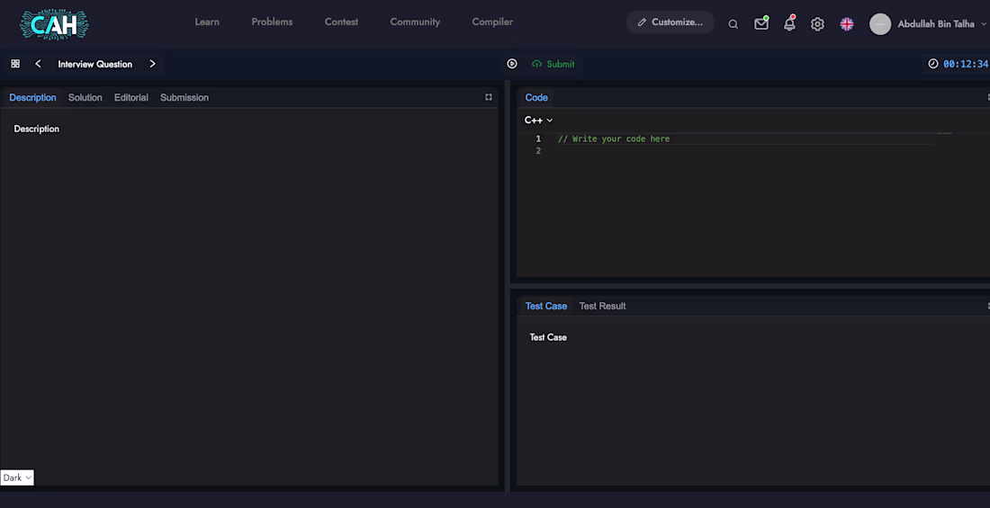Screen dimensions: 990x508
Task: Click the Customize button
Action: (670, 22)
